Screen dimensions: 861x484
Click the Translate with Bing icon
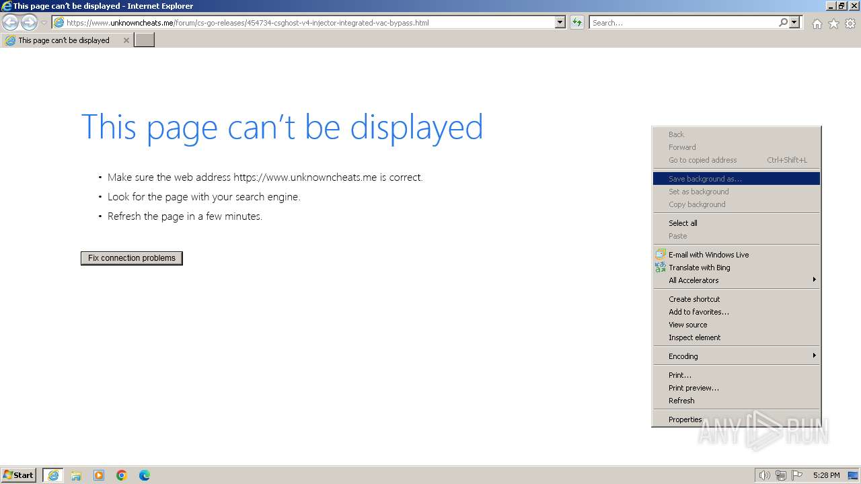pos(661,268)
